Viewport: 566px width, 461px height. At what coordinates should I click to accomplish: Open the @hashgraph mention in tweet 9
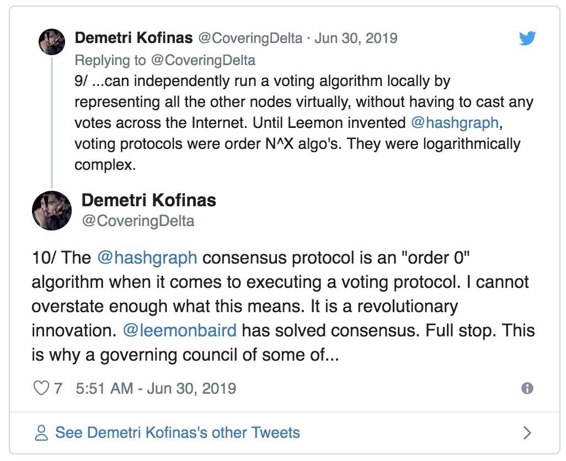455,122
